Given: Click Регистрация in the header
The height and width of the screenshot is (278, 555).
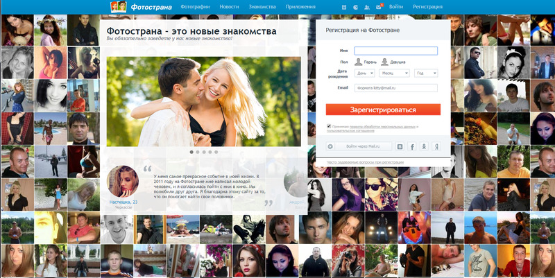Looking at the screenshot, I should click(427, 7).
